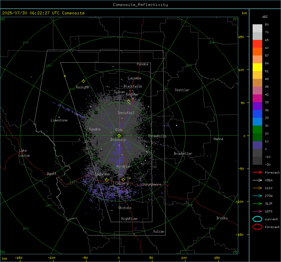Viewport: 281px width, 262px height.
Task: Click the Cochrane city label
Action: (x=102, y=174)
